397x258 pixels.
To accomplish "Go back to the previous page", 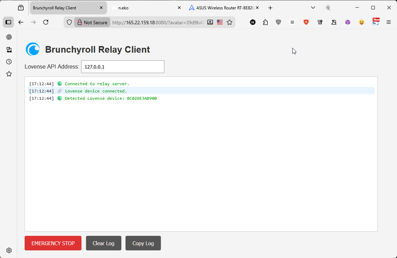I will pos(21,22).
